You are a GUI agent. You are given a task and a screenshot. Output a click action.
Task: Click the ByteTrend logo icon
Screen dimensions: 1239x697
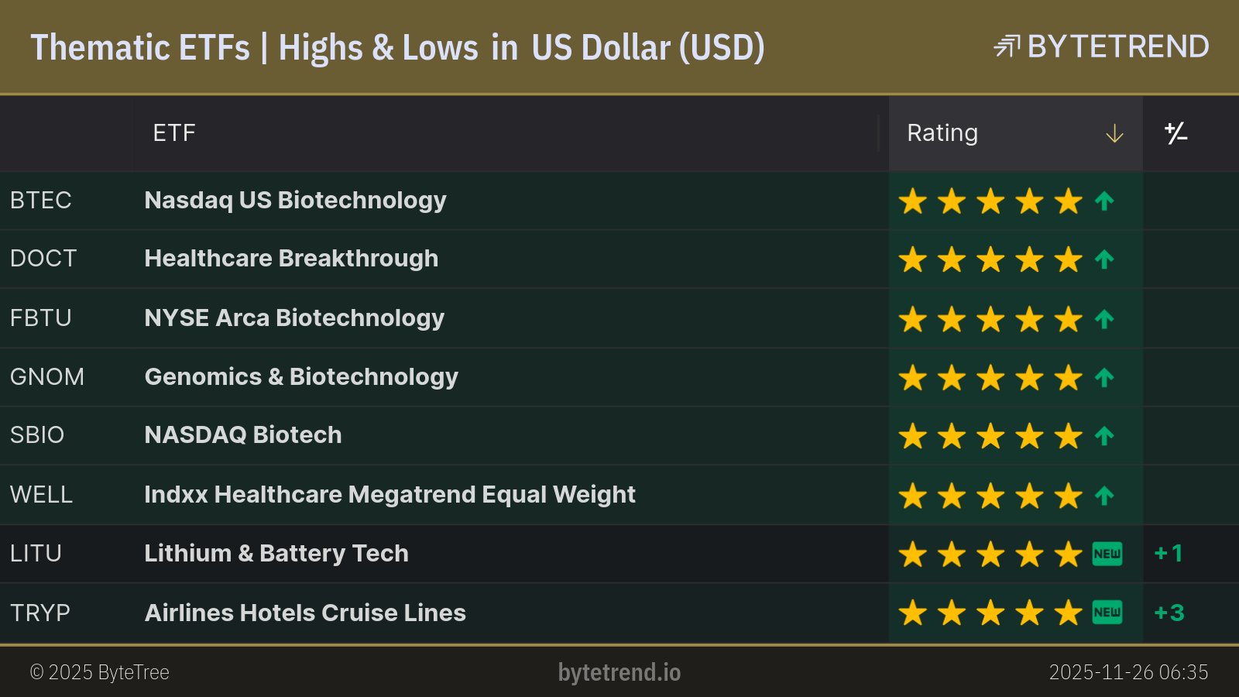click(1006, 46)
